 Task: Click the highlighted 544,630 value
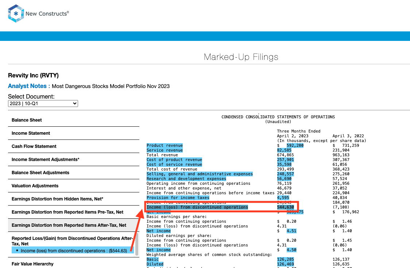click(285, 207)
